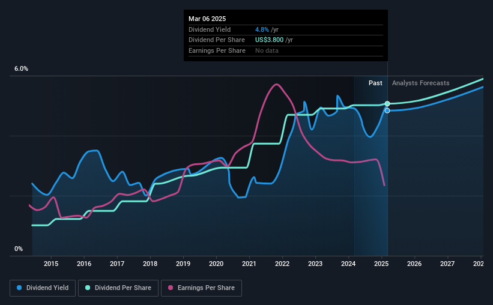Click the 6.0% y-axis label
Image resolution: width=493 pixels, height=305 pixels.
(22, 69)
